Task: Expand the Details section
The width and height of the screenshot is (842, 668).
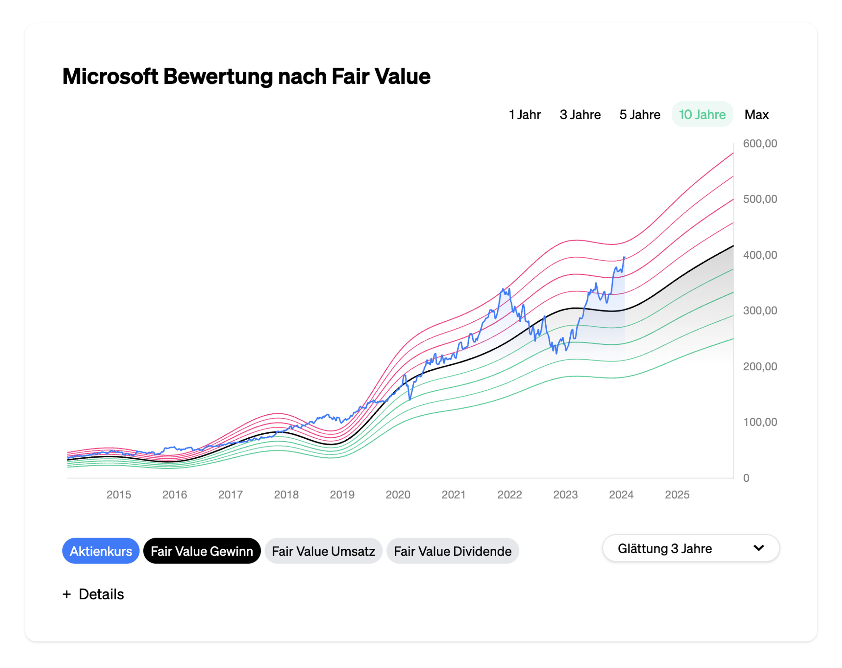Action: [101, 594]
